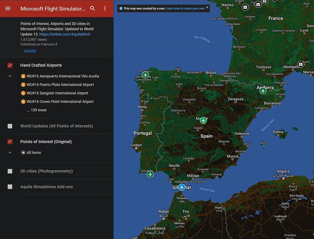Viewport: 314px width, 239px height.
Task: Open the three-dot more options menu
Action: tap(105, 9)
